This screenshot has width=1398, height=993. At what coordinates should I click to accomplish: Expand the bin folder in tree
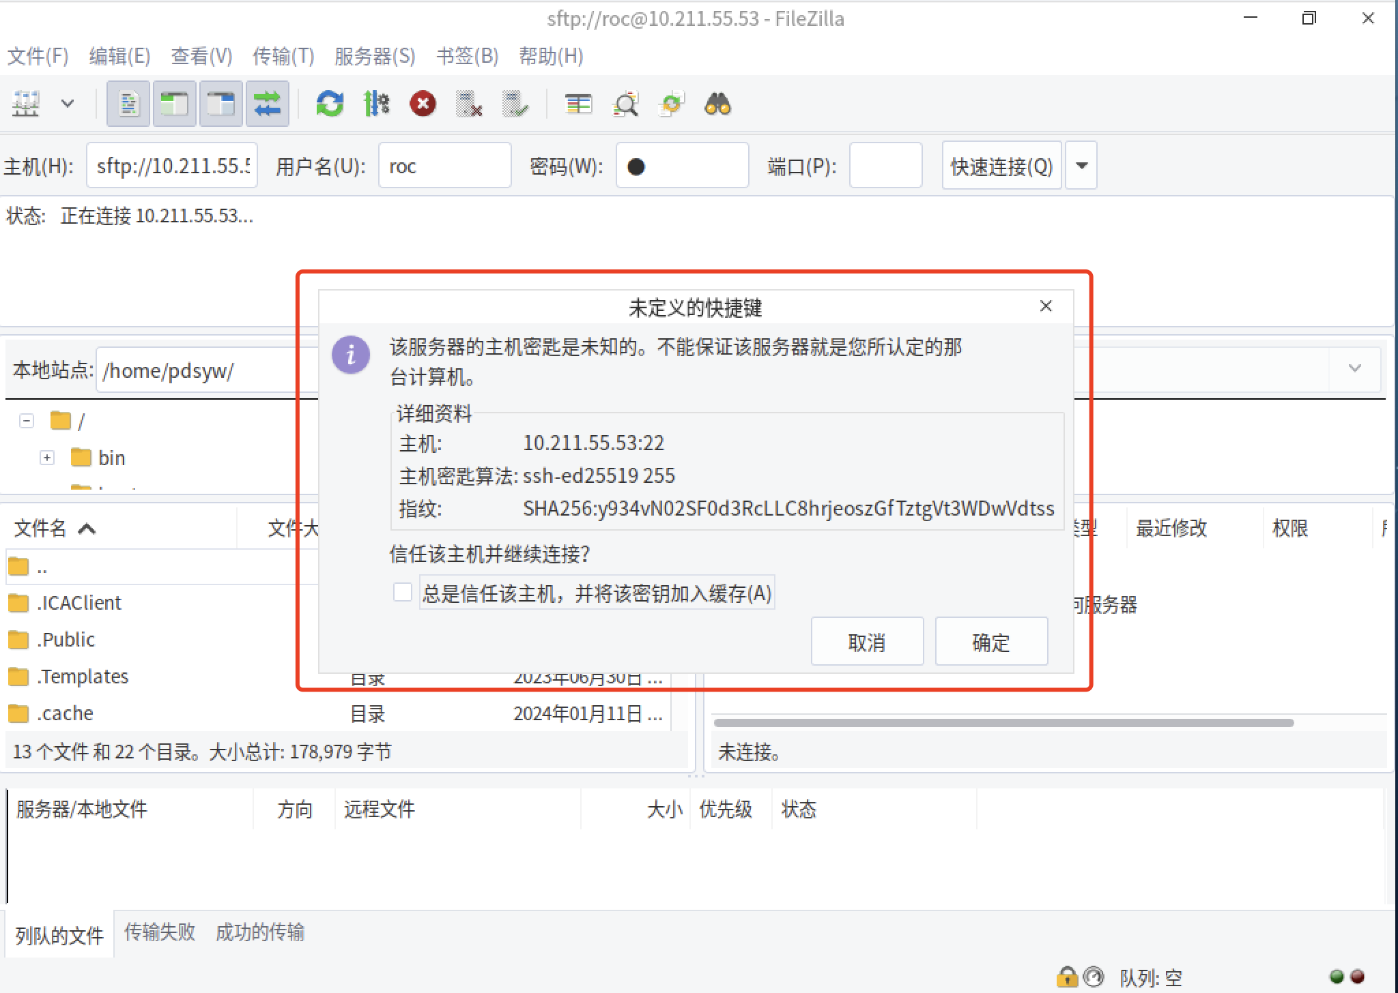coord(47,458)
